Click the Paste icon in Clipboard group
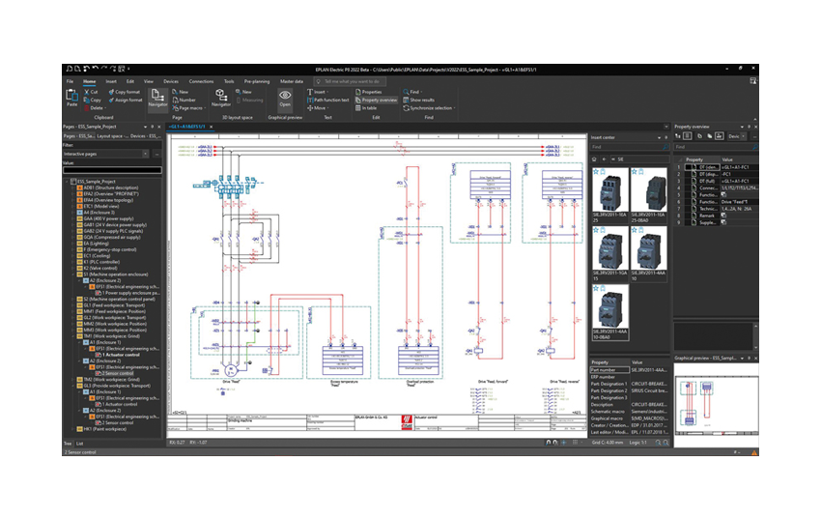821x519 pixels. click(71, 97)
